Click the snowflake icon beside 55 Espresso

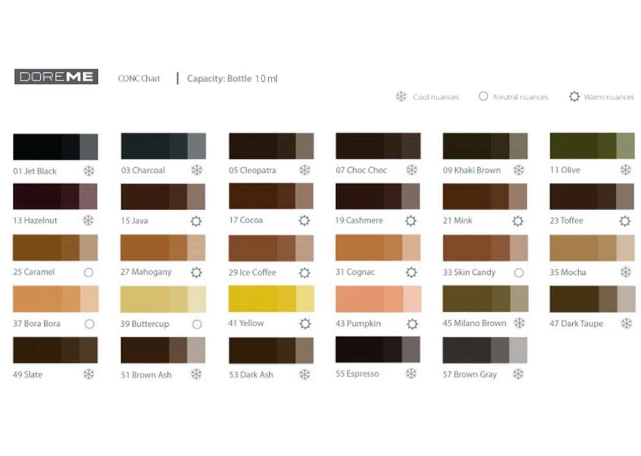click(x=411, y=373)
